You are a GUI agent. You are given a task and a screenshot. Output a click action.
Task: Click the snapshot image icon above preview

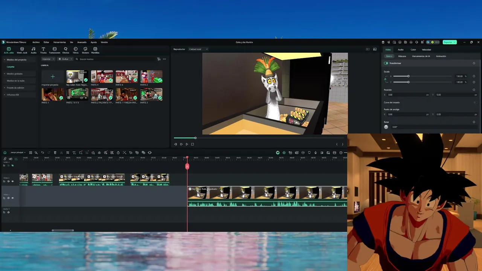point(375,49)
